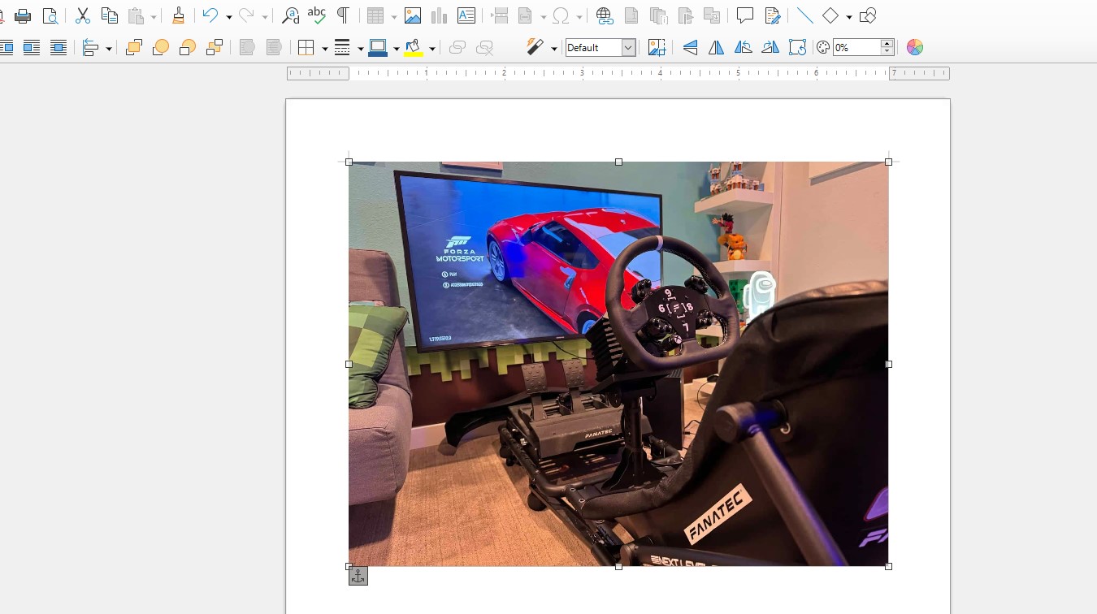The height and width of the screenshot is (614, 1097).
Task: Run the spelling check
Action: coord(317,15)
